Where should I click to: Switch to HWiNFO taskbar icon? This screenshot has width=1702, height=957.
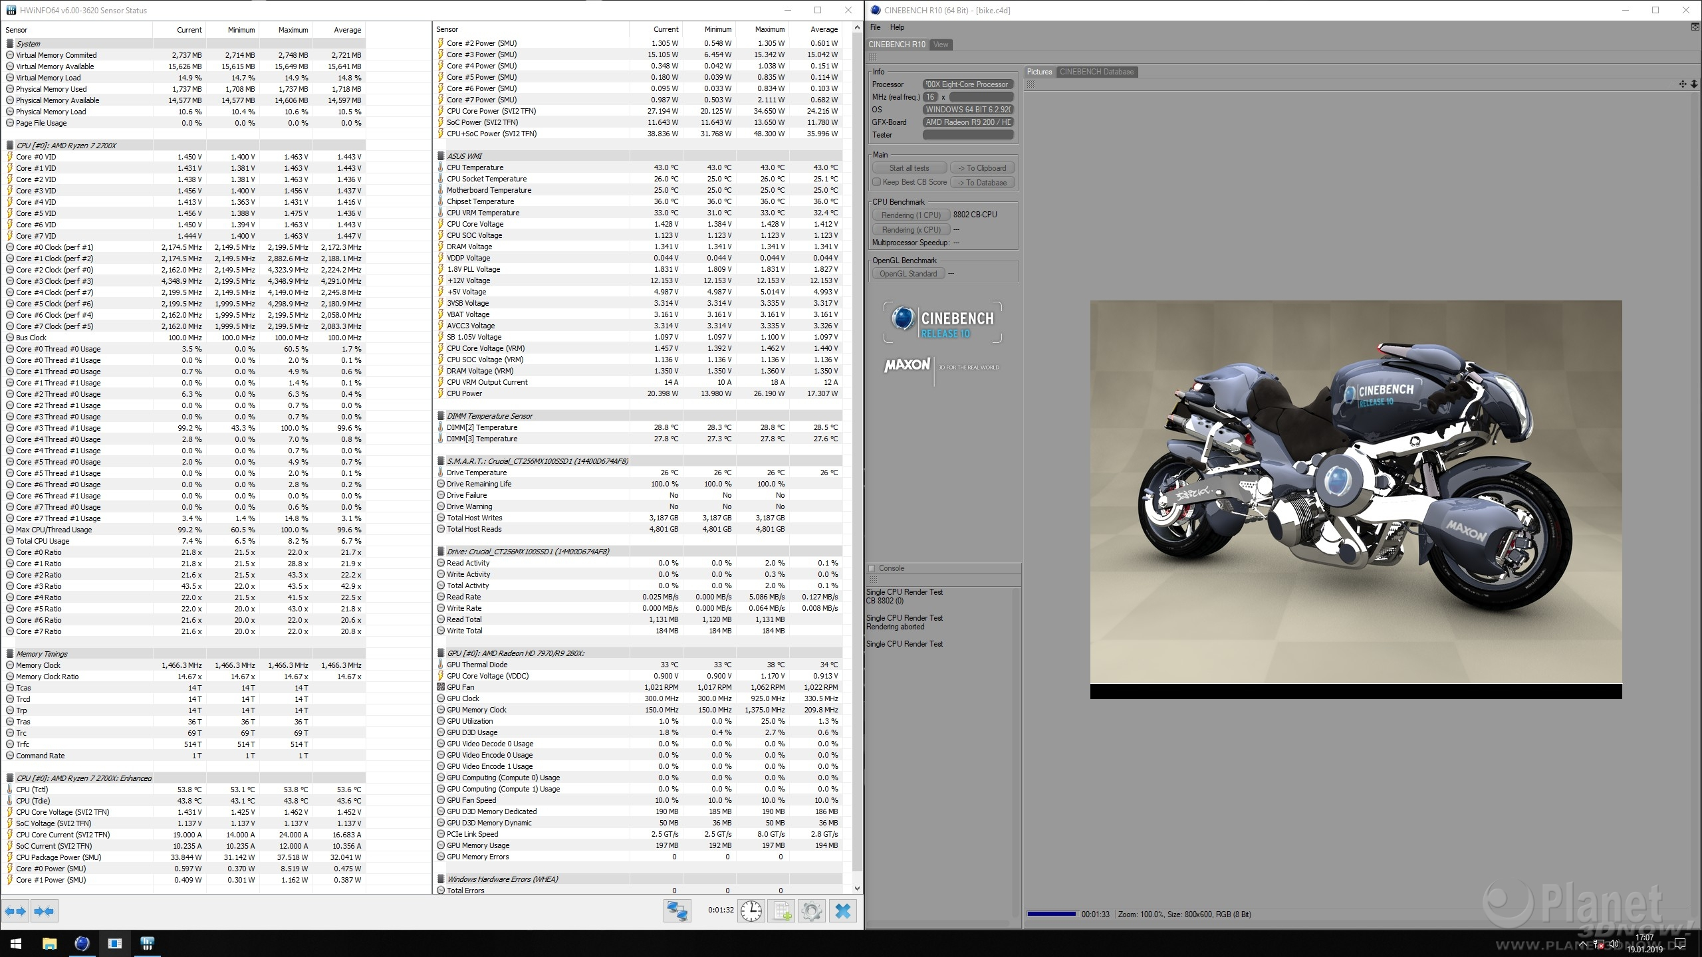pos(148,944)
